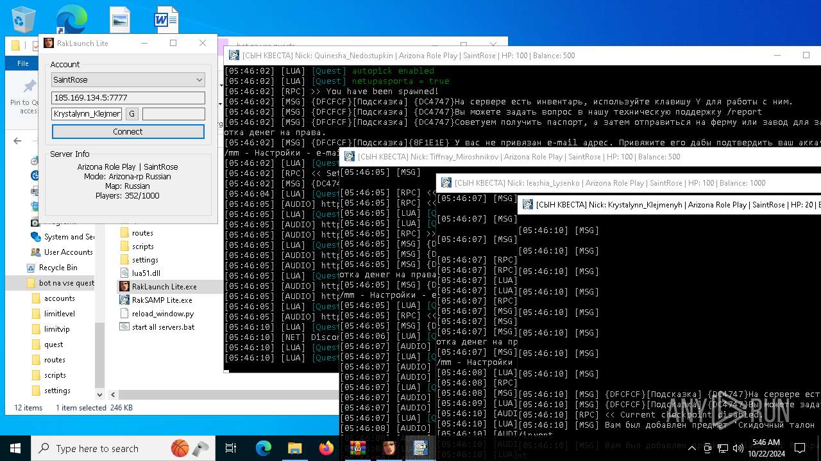Focus Krystalynn_Klejmenyh console window title bar
The image size is (821, 461).
670,205
